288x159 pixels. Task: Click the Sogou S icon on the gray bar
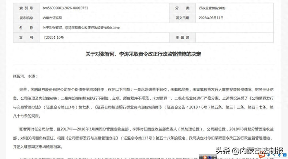click(205, 157)
